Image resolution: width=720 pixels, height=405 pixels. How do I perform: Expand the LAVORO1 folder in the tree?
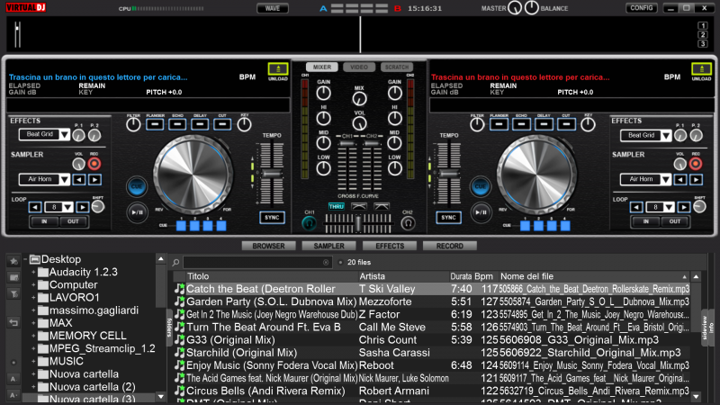click(33, 297)
